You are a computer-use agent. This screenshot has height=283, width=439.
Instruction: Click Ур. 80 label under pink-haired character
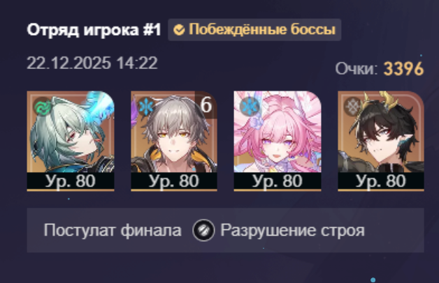(278, 181)
